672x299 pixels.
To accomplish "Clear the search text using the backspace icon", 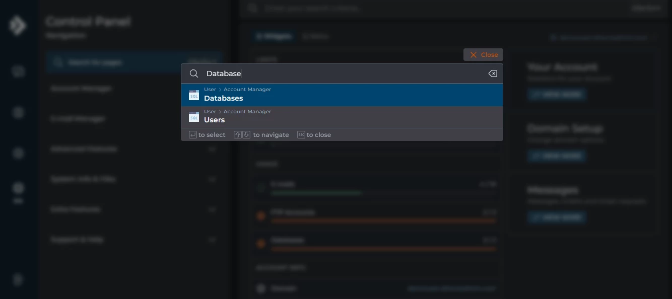I will (x=492, y=73).
